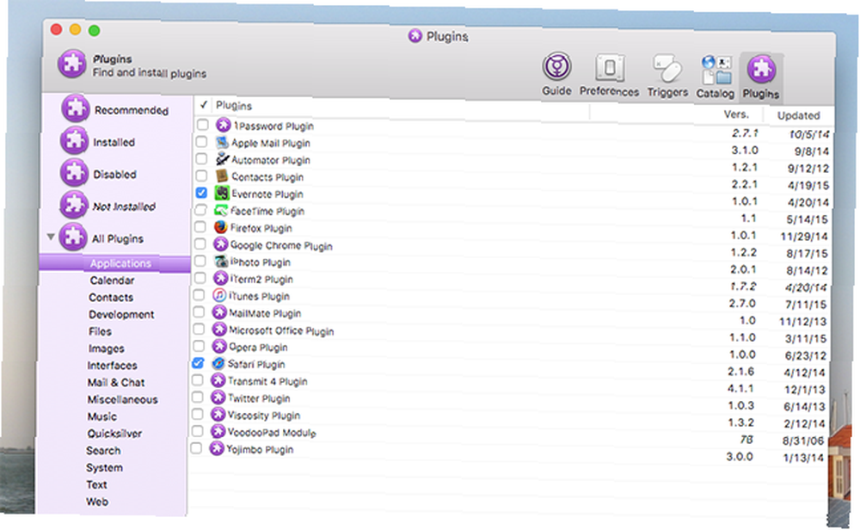Click the Not Installed puzzle-piece icon

pyautogui.click(x=73, y=205)
